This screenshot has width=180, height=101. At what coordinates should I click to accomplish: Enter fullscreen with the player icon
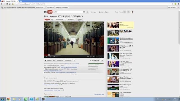point(102,57)
